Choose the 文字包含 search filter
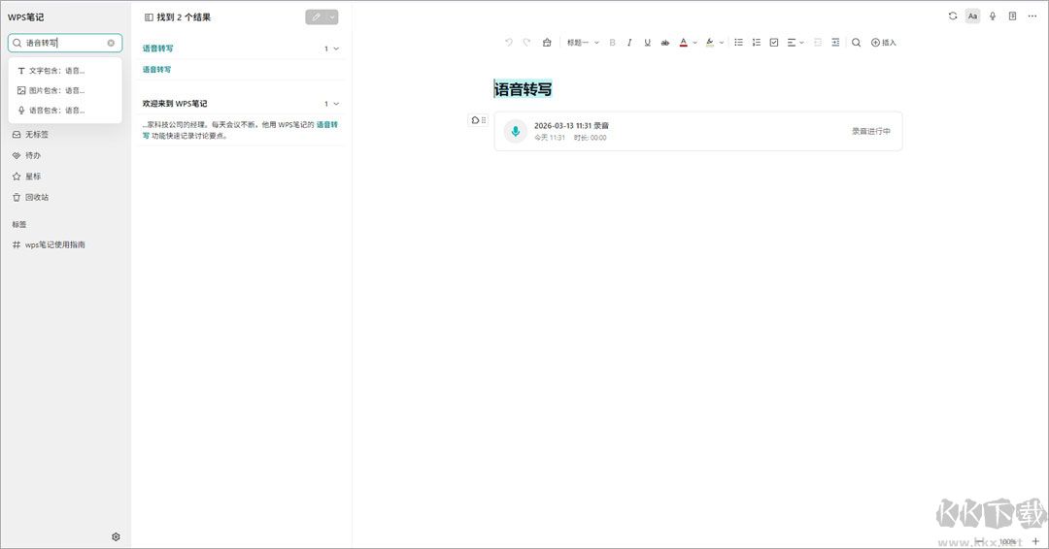The width and height of the screenshot is (1049, 549). coord(65,70)
